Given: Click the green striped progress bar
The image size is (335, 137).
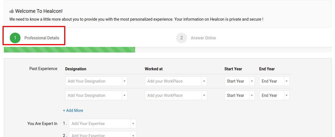Looking at the screenshot, I should pos(70,50).
